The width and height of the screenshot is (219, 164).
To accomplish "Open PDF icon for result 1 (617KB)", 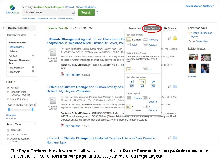I will (x=62, y=74).
